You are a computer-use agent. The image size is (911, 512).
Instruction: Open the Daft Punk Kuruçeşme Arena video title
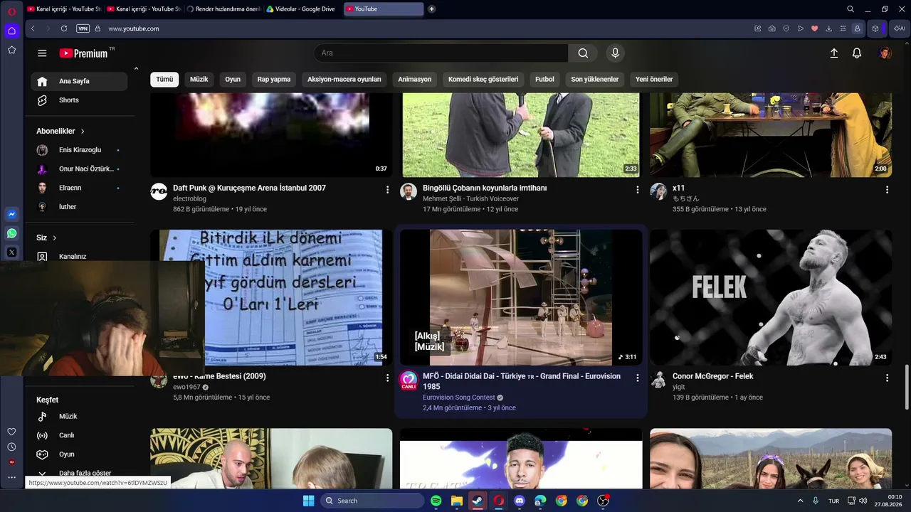[x=249, y=188]
